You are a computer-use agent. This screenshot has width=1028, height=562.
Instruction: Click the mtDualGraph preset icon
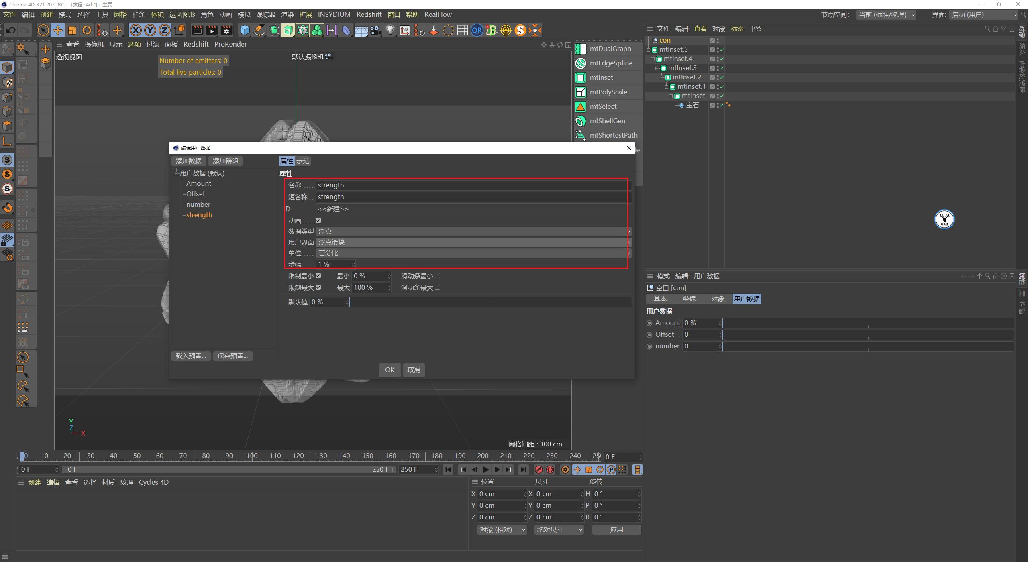581,48
